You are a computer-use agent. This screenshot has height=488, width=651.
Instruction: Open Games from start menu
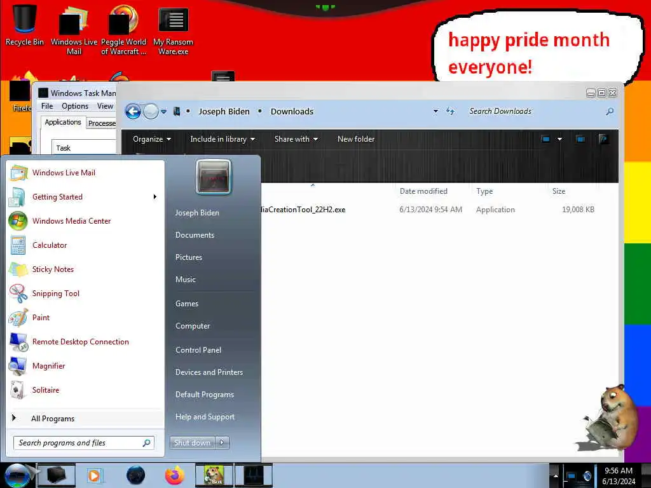(x=187, y=303)
